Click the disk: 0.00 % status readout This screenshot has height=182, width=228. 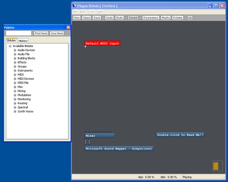point(169,177)
